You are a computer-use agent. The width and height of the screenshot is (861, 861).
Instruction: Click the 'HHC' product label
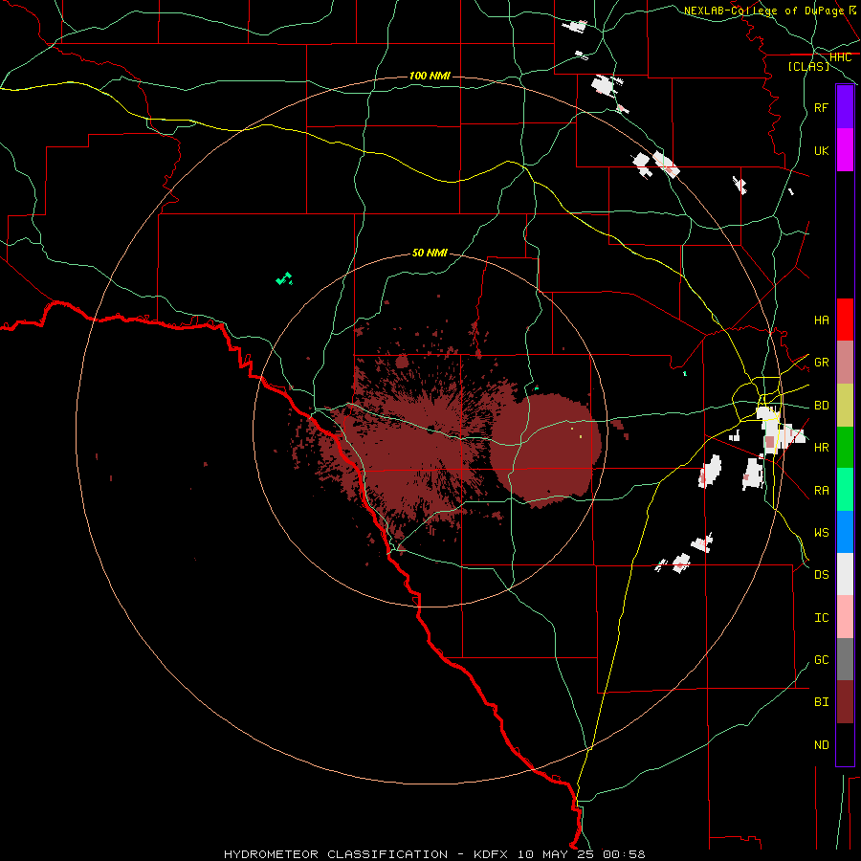click(840, 56)
